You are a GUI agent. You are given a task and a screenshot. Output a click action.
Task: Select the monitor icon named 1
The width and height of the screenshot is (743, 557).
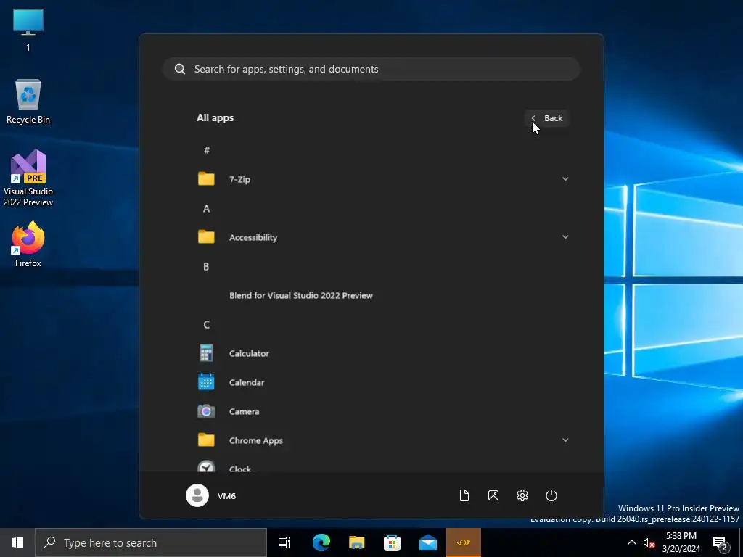[28, 29]
